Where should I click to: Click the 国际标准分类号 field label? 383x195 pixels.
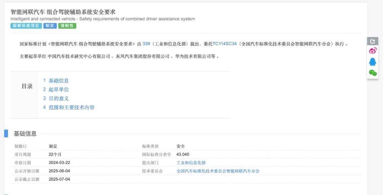point(157,155)
